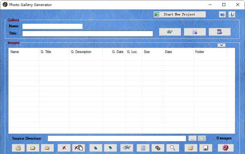The image size is (245, 154).
Task: Expand the chevron dropdown above the images list
Action: click(221, 45)
